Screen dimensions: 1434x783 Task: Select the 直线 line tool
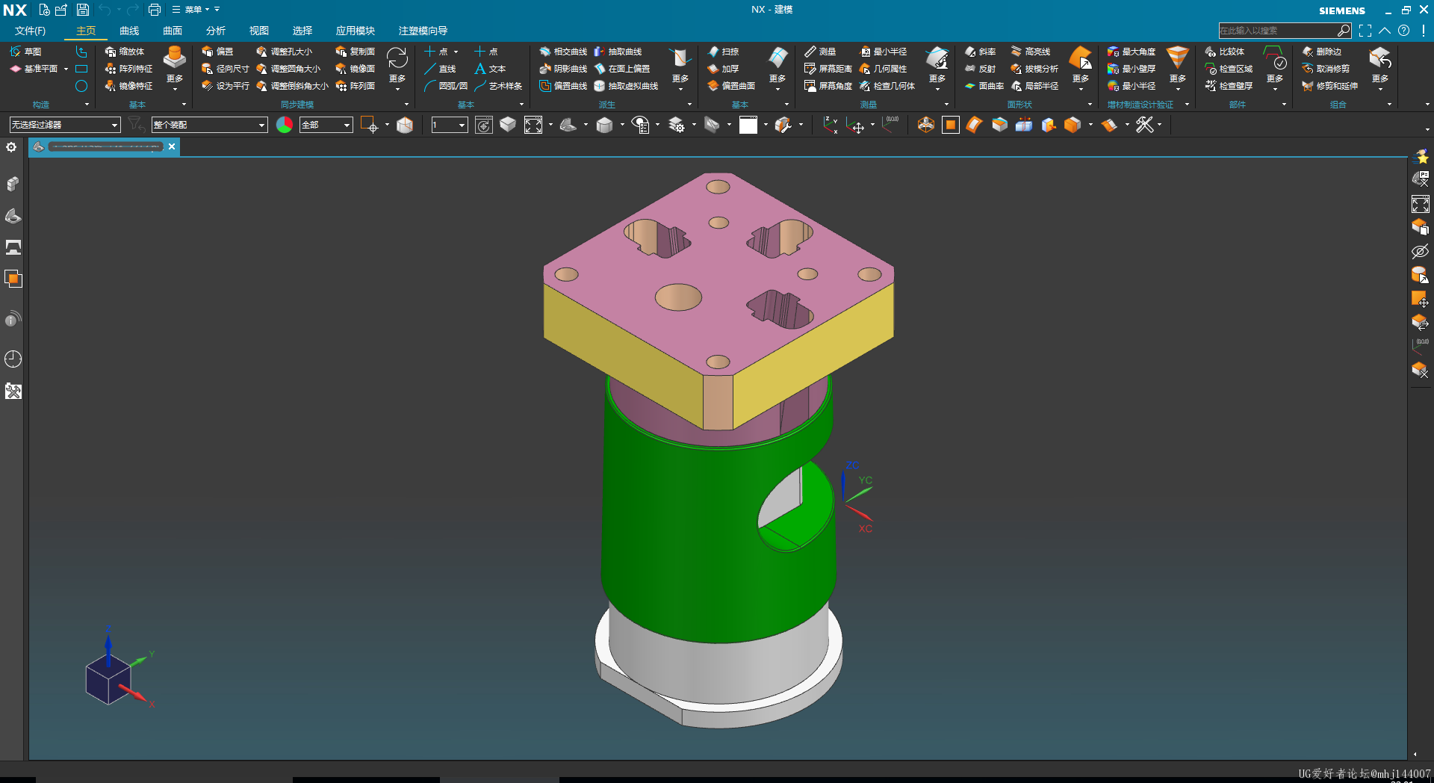pyautogui.click(x=440, y=69)
